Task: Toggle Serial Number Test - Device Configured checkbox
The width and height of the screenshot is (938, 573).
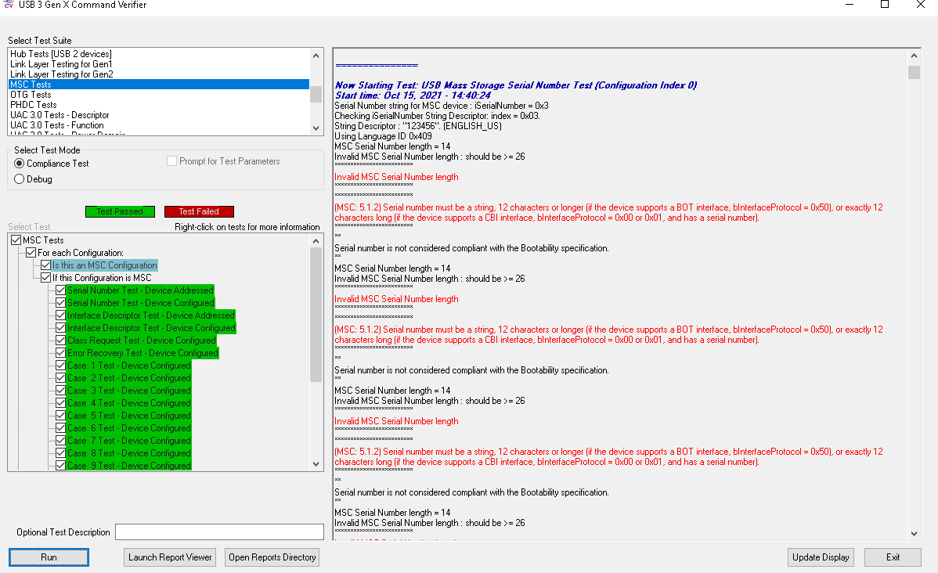Action: click(x=61, y=303)
